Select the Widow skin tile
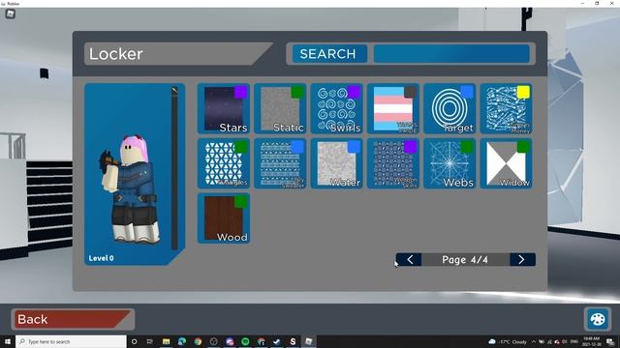This screenshot has width=620, height=348. (x=506, y=163)
